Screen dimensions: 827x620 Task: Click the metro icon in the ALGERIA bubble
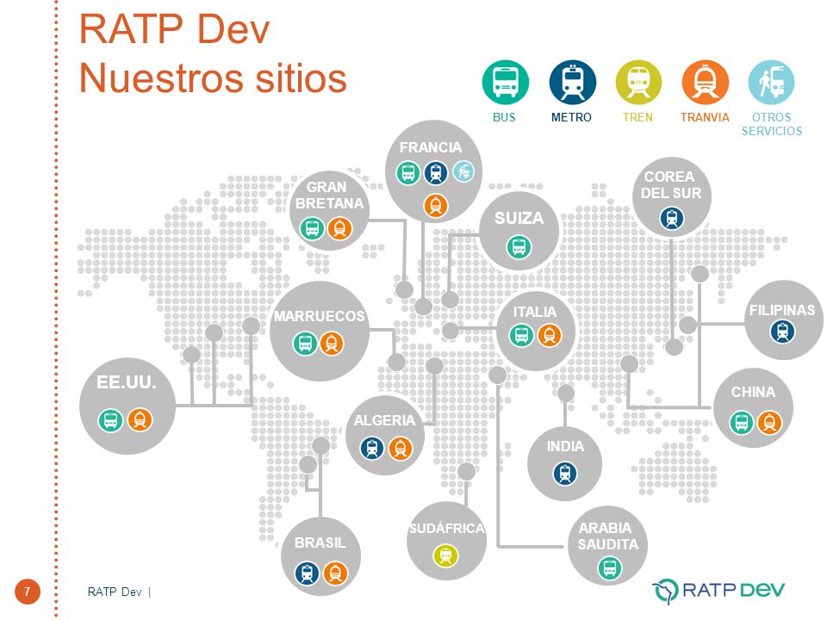(372, 448)
